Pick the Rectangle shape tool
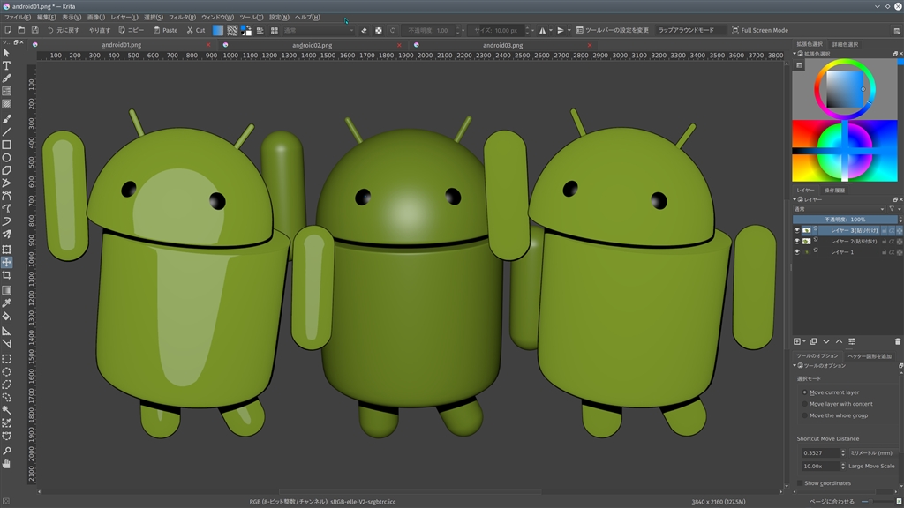Screen dimensions: 904x508 click(6, 145)
